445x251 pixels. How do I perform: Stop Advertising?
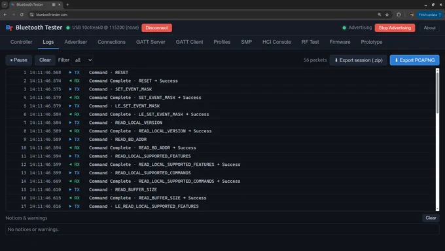click(395, 28)
